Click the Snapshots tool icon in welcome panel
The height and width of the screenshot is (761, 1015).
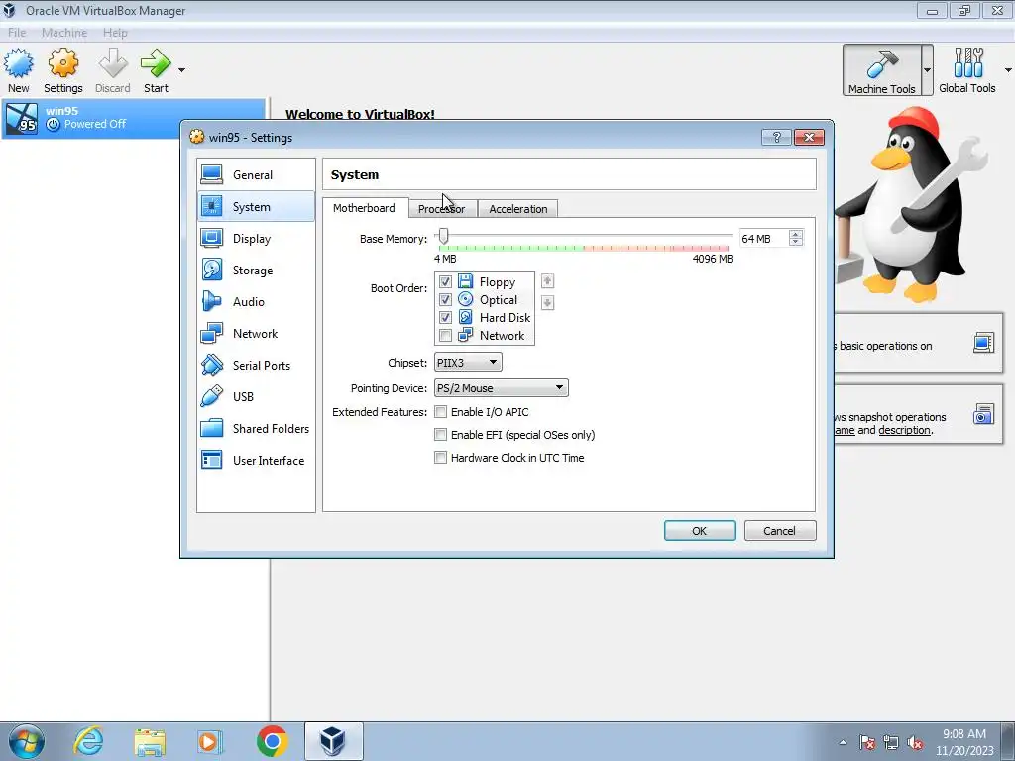coord(983,414)
